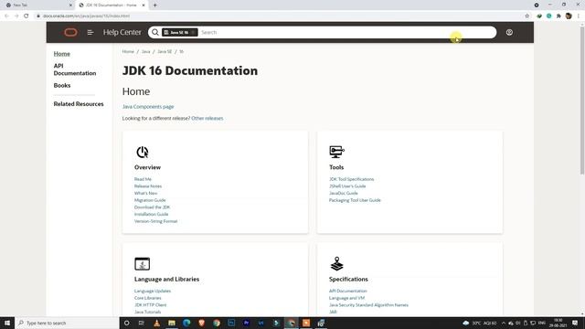Image resolution: width=585 pixels, height=329 pixels.
Task: Open the Read Me link
Action: [x=143, y=179]
